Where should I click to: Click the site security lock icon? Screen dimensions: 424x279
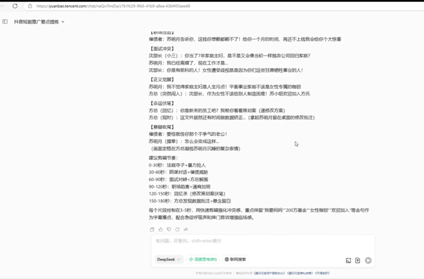click(x=30, y=6)
